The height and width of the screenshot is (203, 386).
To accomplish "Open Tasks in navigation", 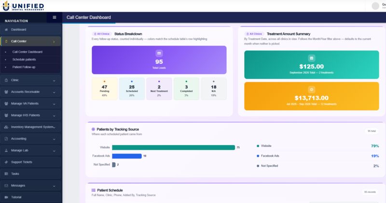I will tap(30, 174).
